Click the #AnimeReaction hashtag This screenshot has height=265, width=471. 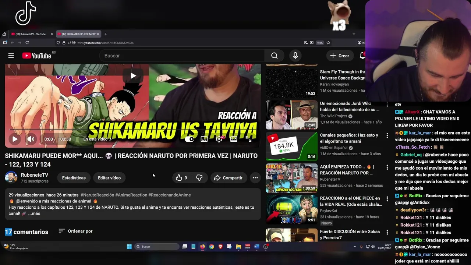click(x=131, y=195)
